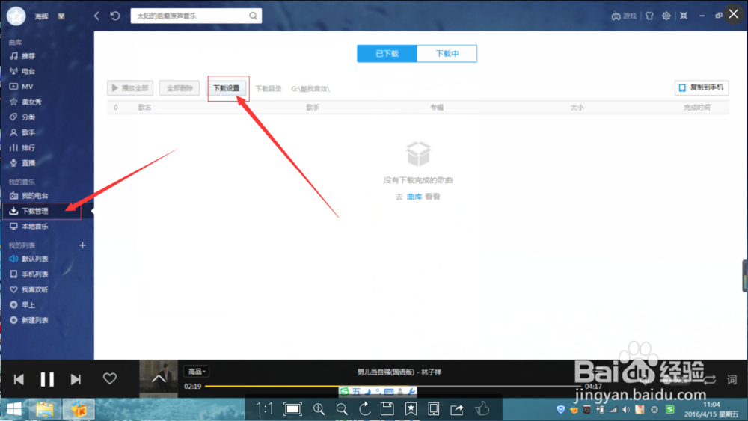The height and width of the screenshot is (421, 748).
Task: Pause the current song
Action: [46, 379]
